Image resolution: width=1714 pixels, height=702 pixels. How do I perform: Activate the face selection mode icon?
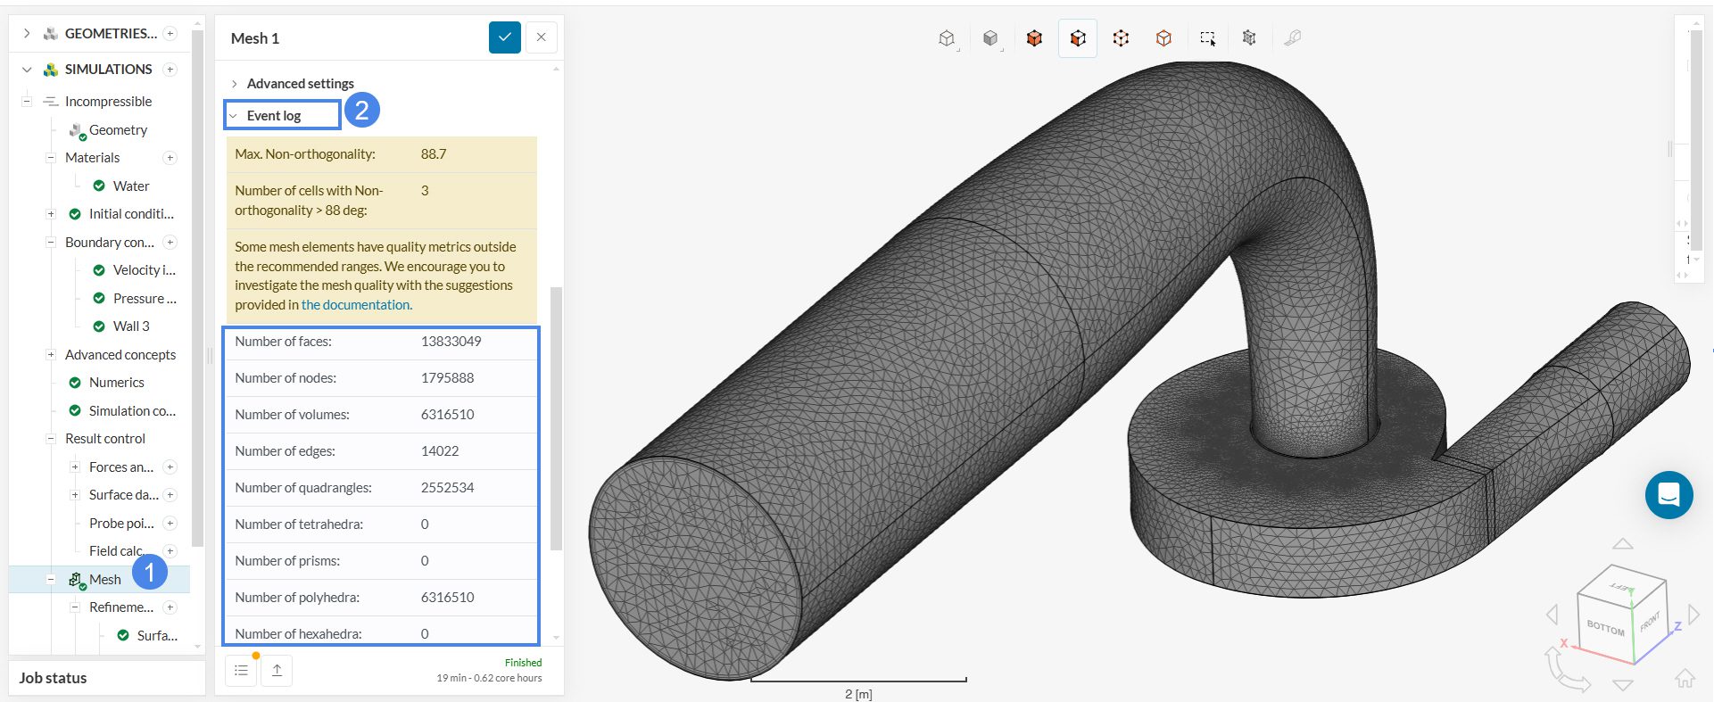[x=1078, y=38]
